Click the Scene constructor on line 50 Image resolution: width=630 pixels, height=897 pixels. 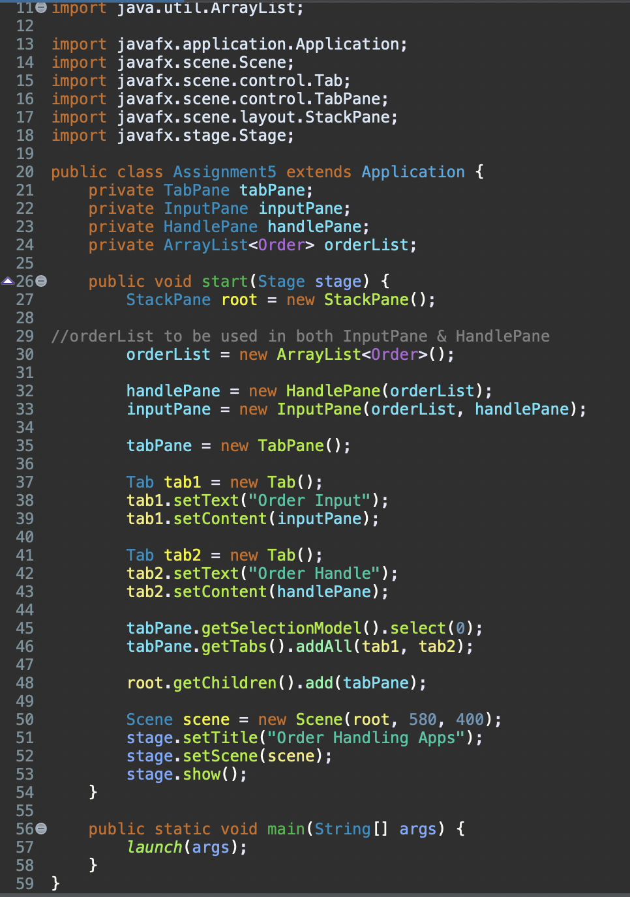coord(319,719)
